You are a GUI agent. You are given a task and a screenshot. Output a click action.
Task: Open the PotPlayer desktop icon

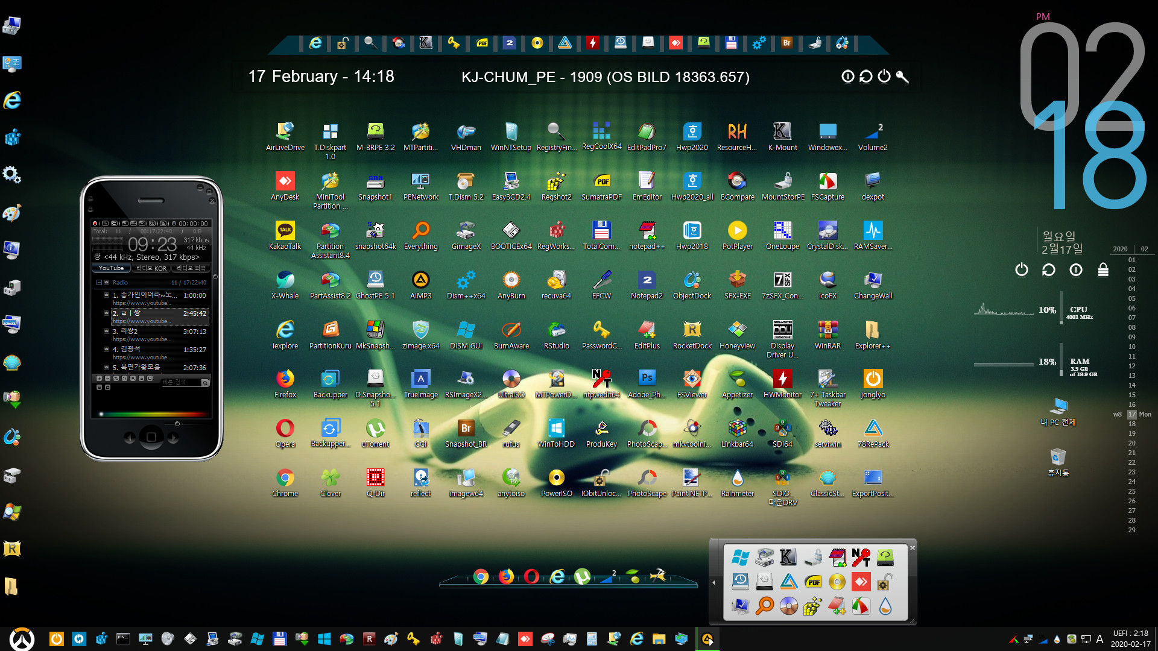click(737, 235)
